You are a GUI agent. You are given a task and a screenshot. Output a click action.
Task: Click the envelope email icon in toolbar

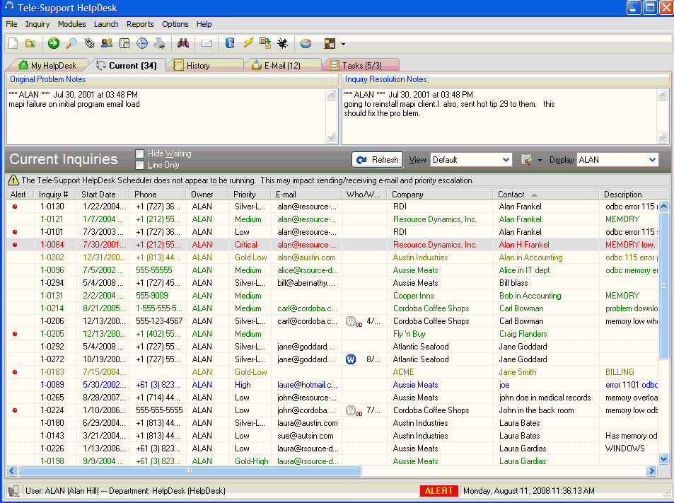coord(207,43)
